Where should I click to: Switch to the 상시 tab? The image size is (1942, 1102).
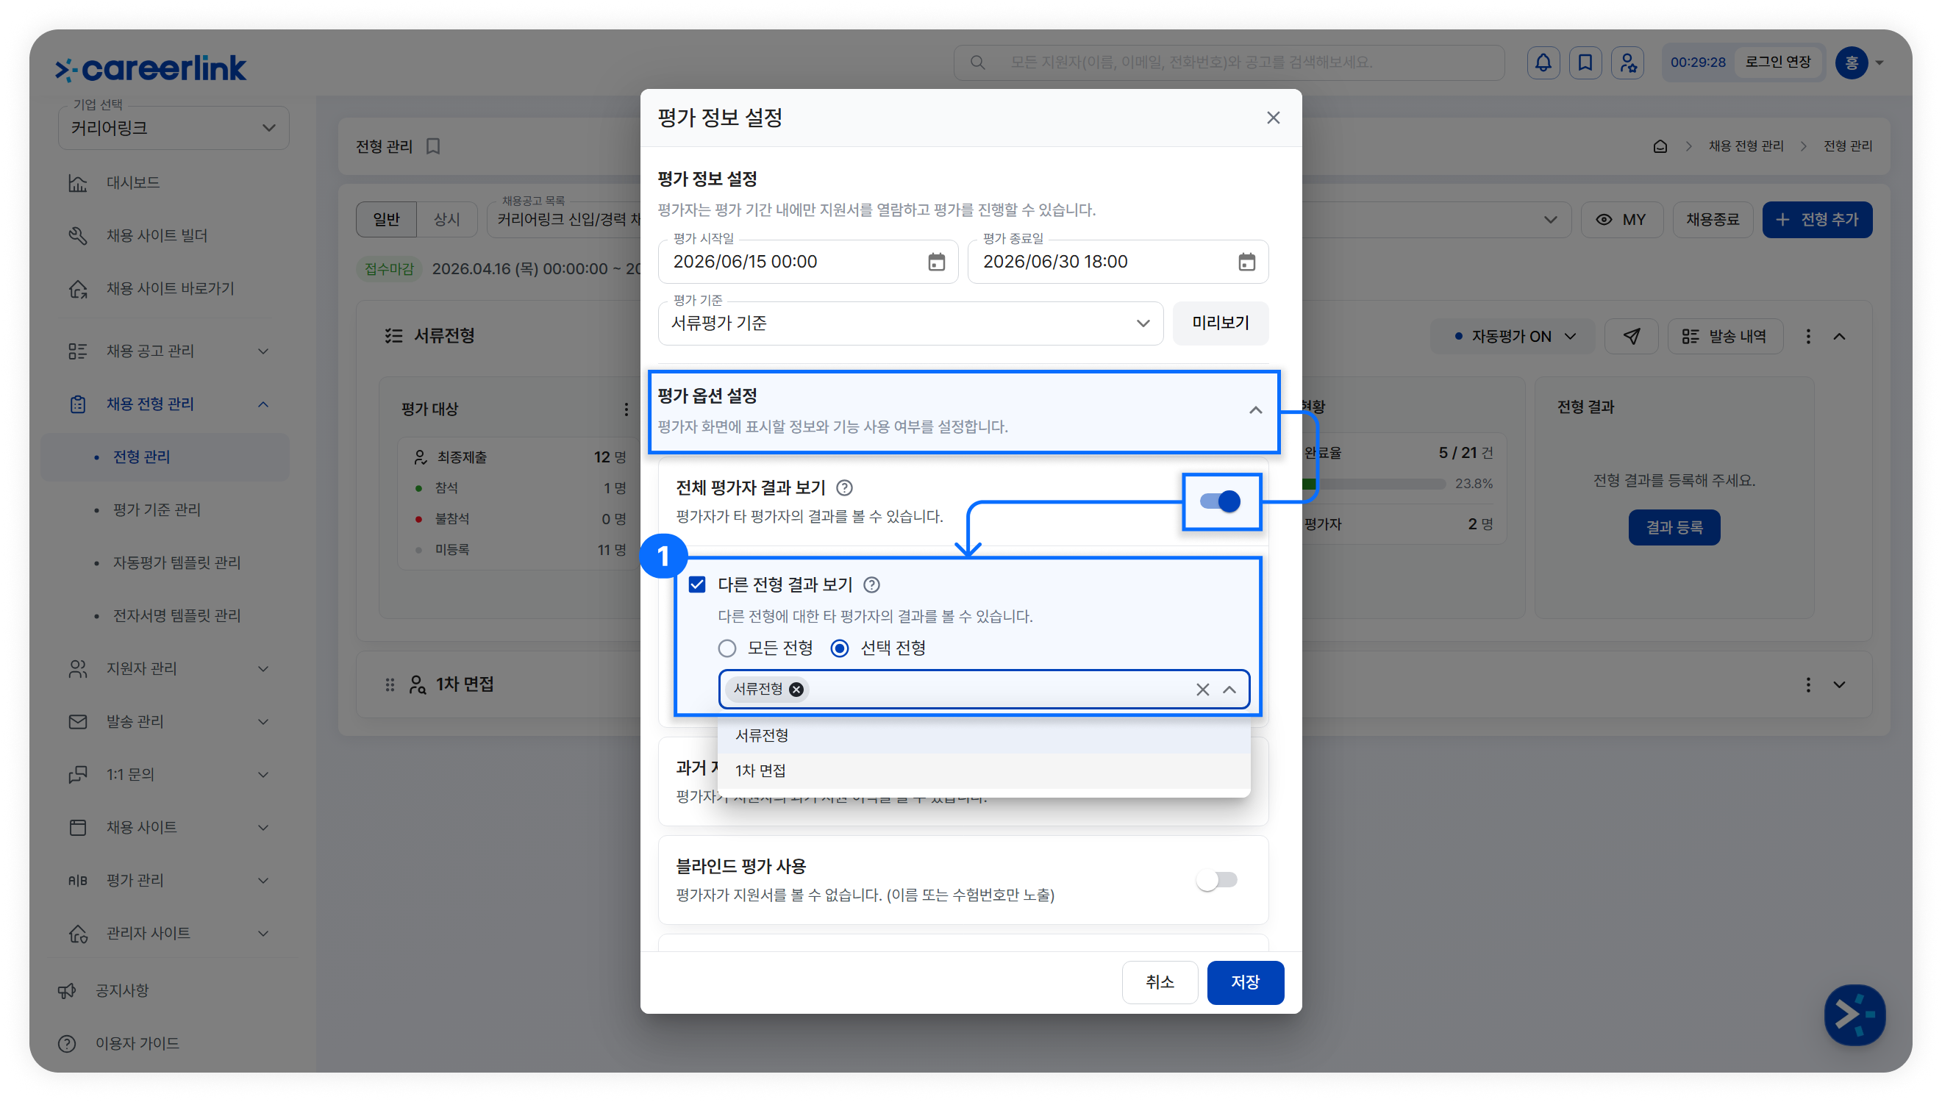(446, 220)
